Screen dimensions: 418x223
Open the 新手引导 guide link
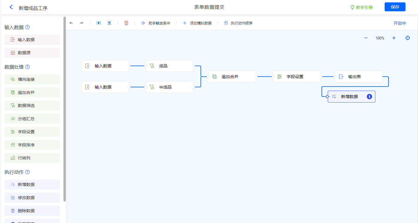click(361, 7)
